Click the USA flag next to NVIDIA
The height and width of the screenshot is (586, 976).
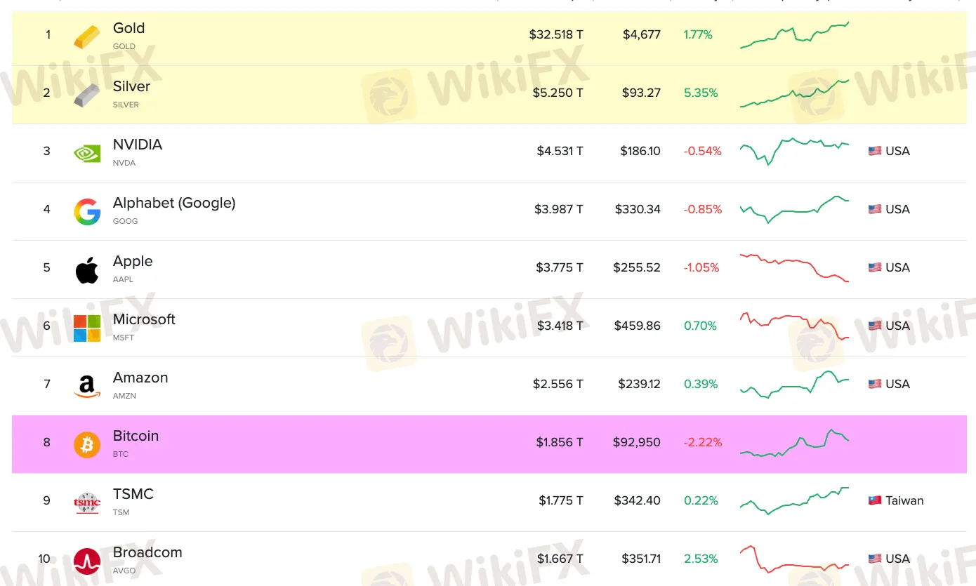[x=873, y=150]
